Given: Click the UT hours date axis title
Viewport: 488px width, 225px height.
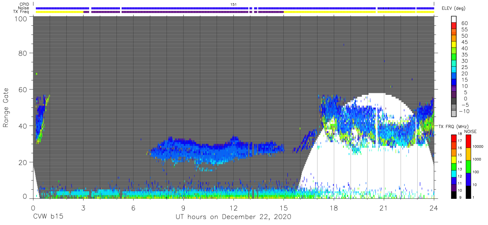Looking at the screenshot, I should click(x=233, y=217).
